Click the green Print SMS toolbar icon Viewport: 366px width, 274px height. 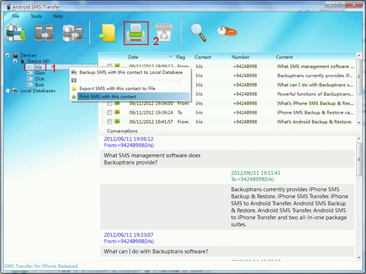tap(136, 33)
